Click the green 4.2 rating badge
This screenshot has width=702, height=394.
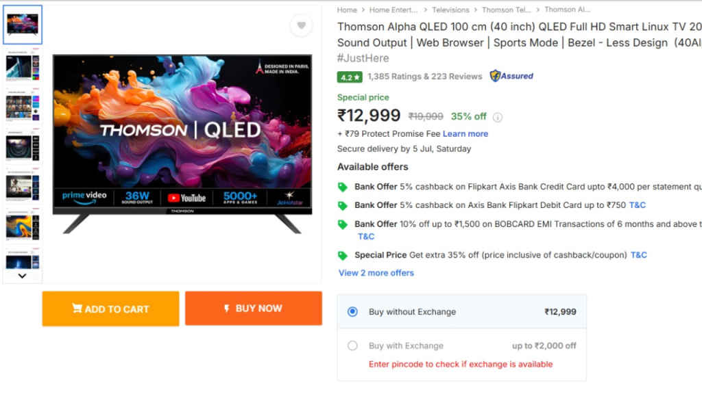coord(348,76)
